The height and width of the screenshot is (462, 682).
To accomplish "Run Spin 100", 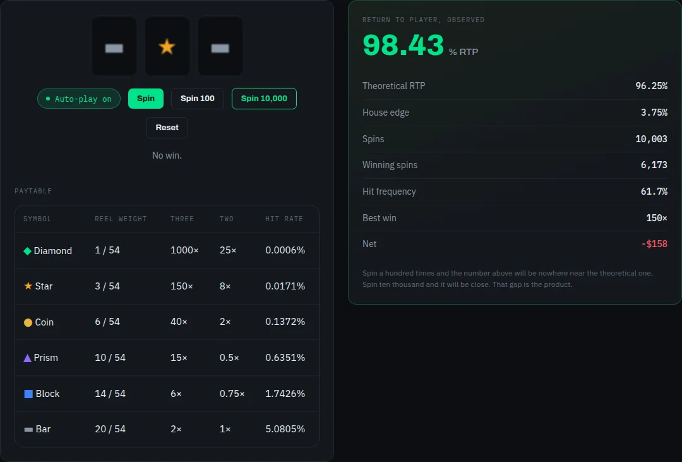I will click(x=198, y=99).
